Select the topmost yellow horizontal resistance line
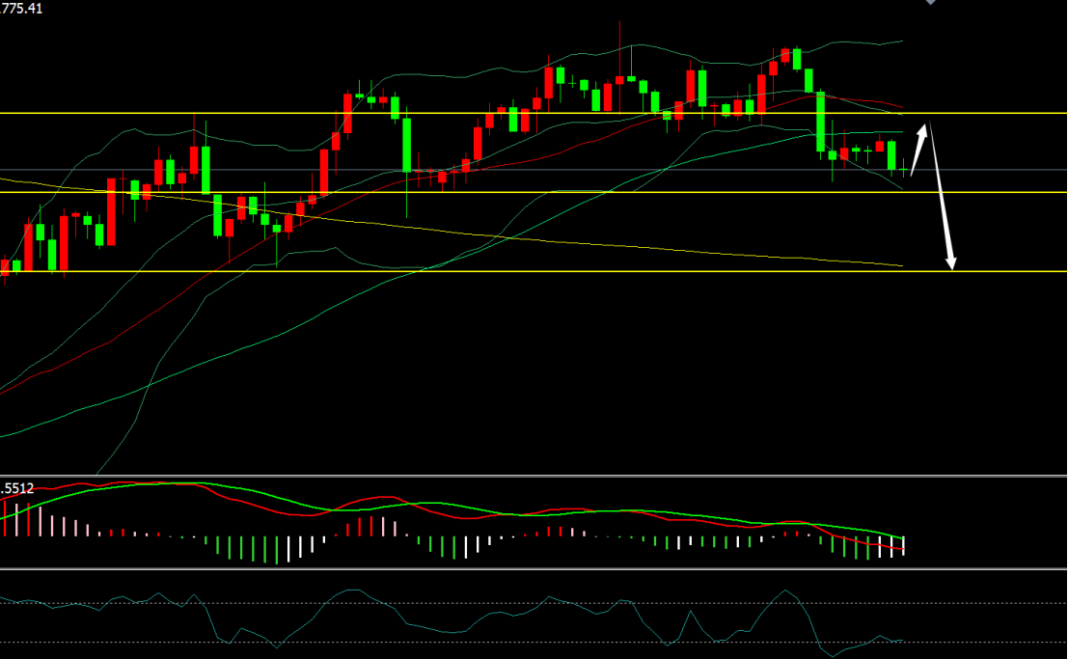Image resolution: width=1068 pixels, height=659 pixels. click(x=534, y=113)
